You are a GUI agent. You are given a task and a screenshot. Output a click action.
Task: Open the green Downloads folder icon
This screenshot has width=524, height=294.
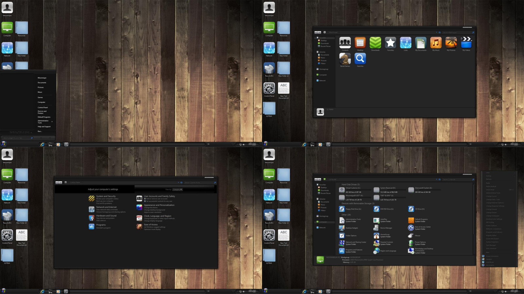375,43
